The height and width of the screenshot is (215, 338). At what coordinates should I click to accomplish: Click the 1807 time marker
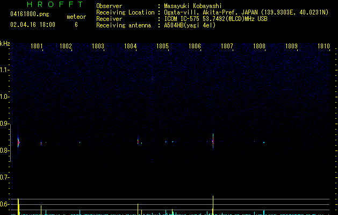pyautogui.click(x=227, y=46)
